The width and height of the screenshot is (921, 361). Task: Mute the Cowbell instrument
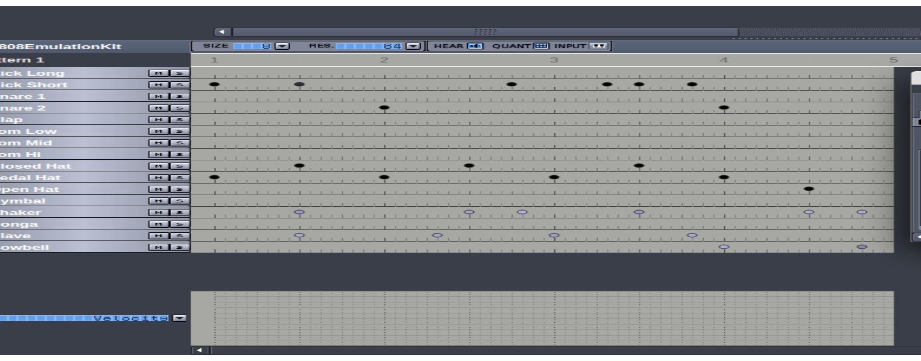(159, 247)
